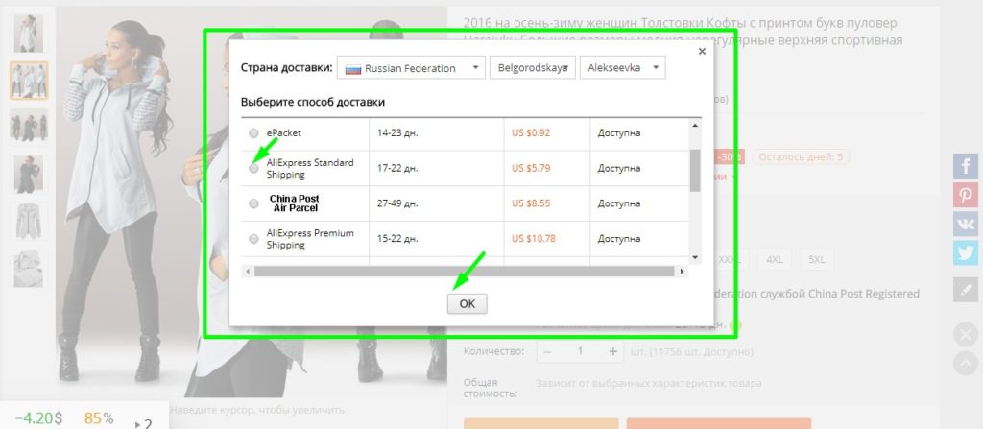Click the 27-49 дн. delivery time
The height and width of the screenshot is (429, 983).
click(x=397, y=203)
